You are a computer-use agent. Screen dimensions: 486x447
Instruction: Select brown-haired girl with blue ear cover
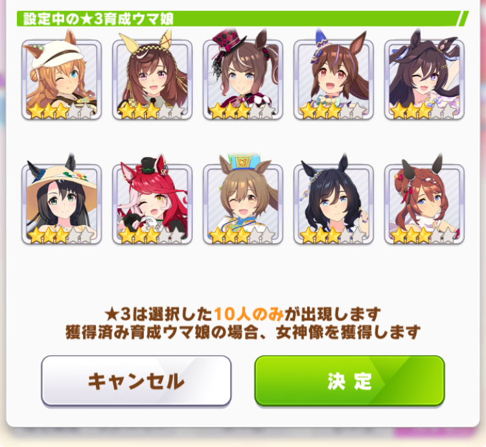(x=334, y=80)
